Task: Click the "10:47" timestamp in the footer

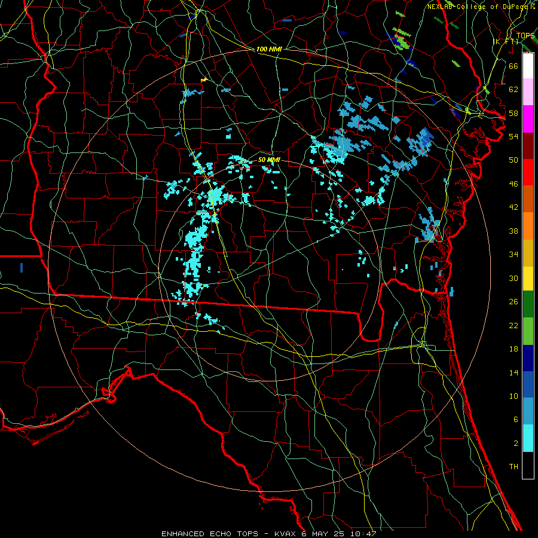Action: click(363, 534)
